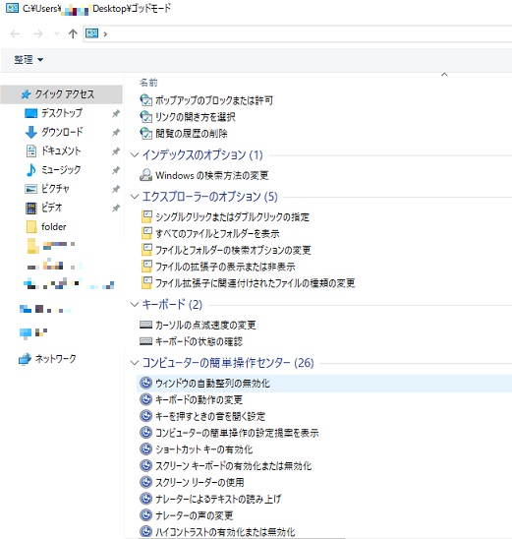This screenshot has width=512, height=539.
Task: Click the pin icon next to ビデオ
Action: coord(116,208)
